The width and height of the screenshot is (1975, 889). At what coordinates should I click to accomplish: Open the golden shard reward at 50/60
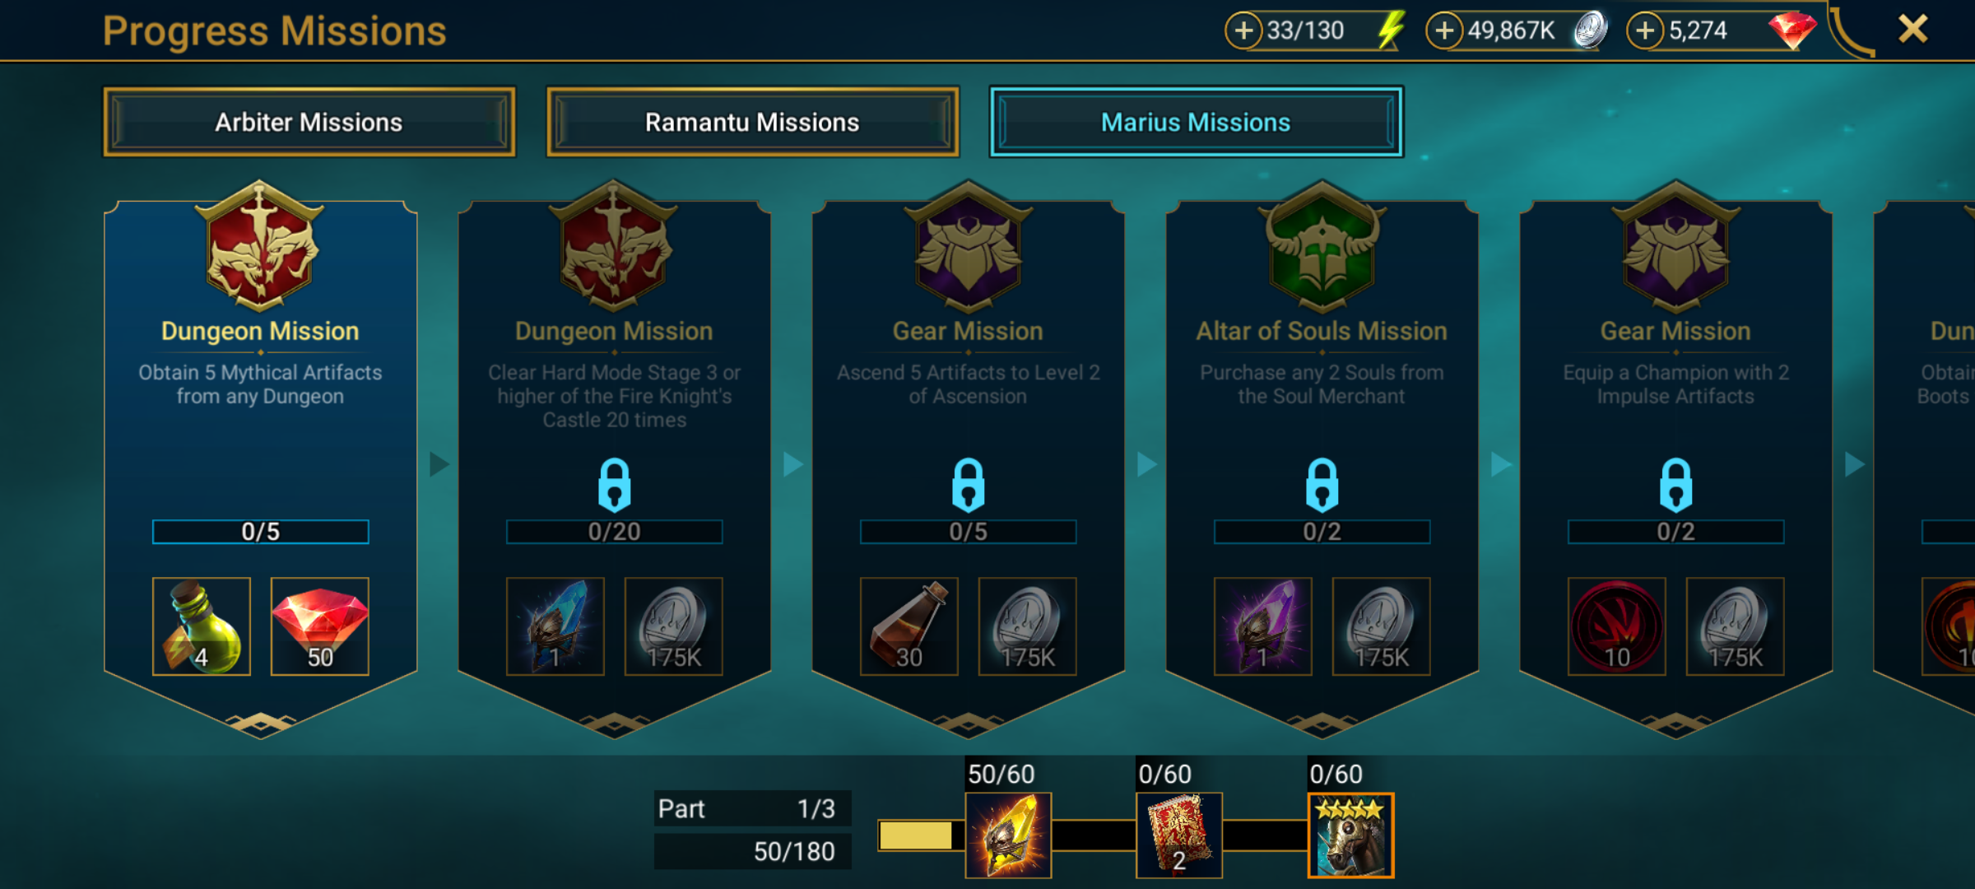click(x=1008, y=835)
